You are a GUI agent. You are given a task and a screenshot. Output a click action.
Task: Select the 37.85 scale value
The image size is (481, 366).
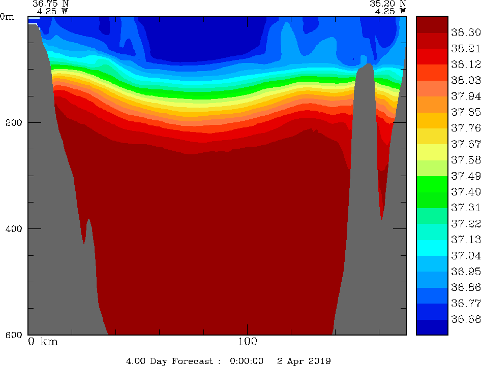point(466,112)
